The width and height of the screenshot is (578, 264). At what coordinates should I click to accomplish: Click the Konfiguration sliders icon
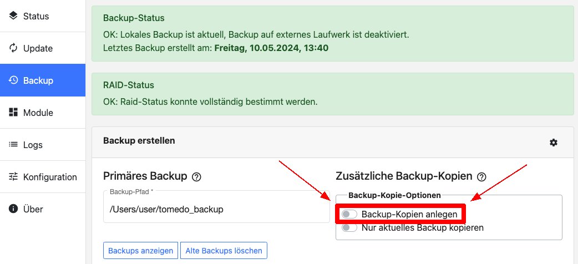13,176
